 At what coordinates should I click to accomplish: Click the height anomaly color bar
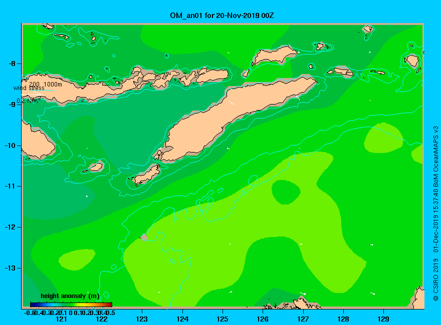point(71,304)
